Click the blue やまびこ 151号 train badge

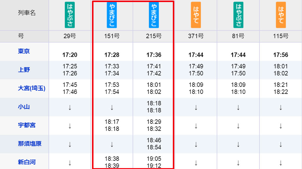pyautogui.click(x=112, y=15)
